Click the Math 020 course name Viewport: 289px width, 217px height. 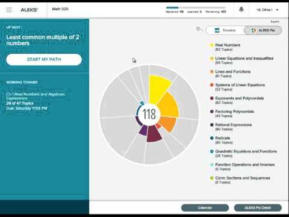point(60,9)
